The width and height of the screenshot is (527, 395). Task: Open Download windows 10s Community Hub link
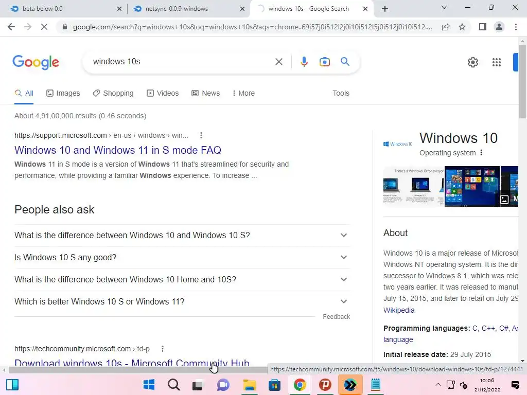pyautogui.click(x=132, y=362)
